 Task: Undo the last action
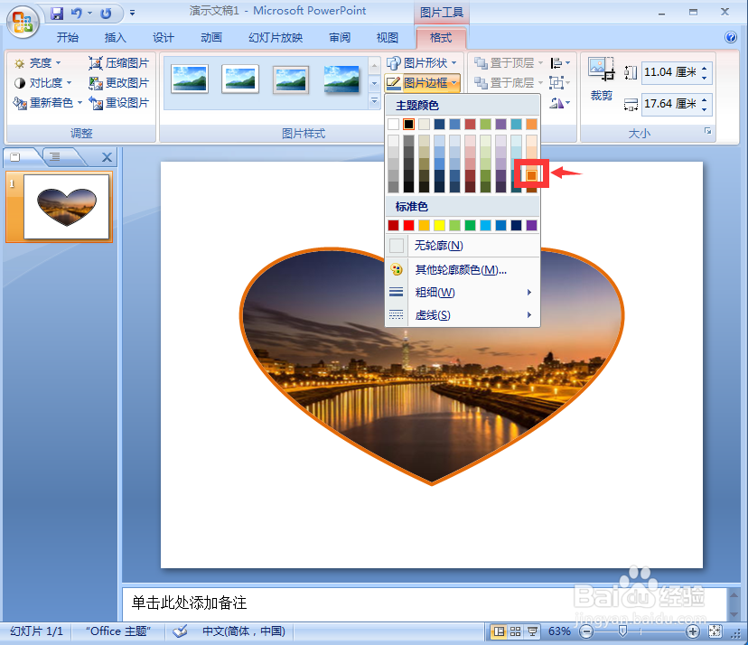tap(76, 13)
